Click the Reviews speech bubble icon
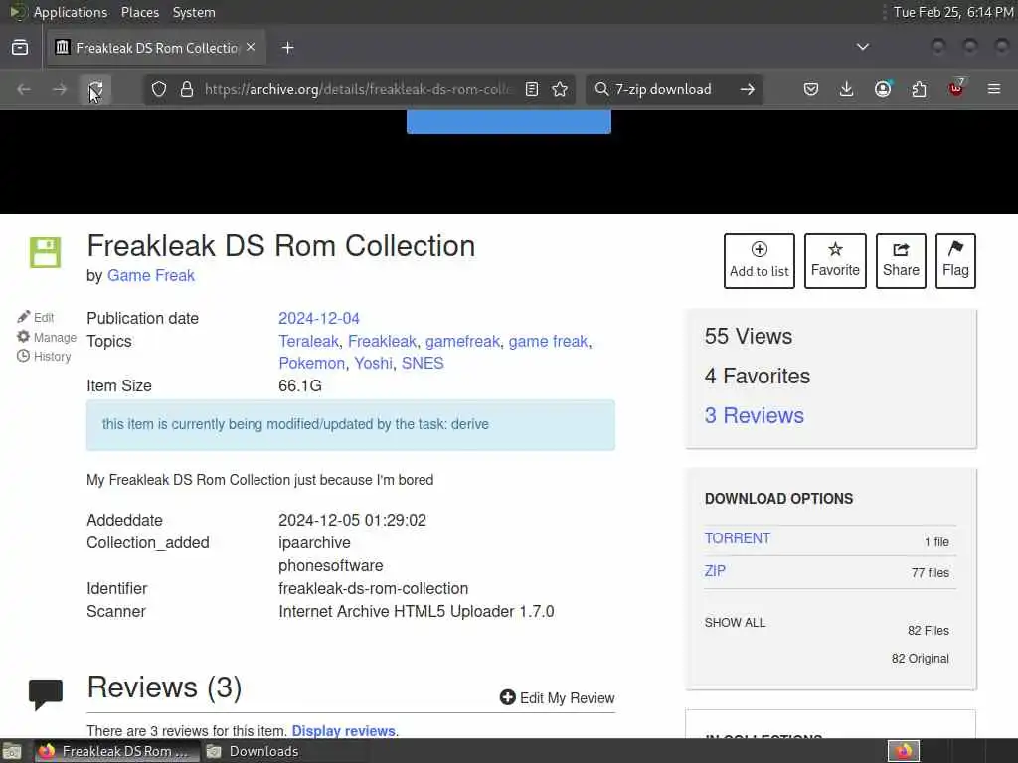 pyautogui.click(x=46, y=694)
